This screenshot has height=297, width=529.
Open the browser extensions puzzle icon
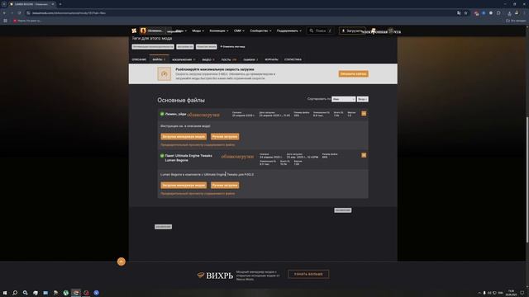tap(498, 13)
